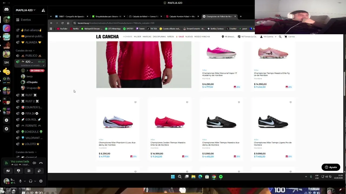Switch to the Calzado de fútbol tab
The image size is (346, 194).
pos(145,16)
